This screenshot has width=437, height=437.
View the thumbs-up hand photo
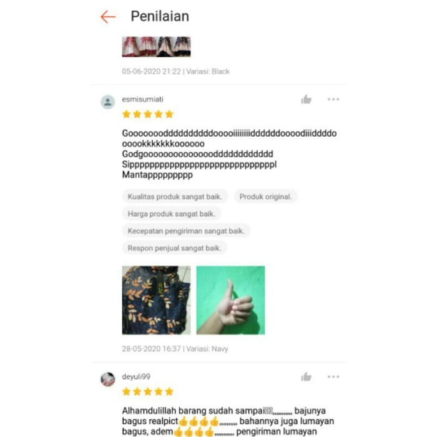point(230,300)
